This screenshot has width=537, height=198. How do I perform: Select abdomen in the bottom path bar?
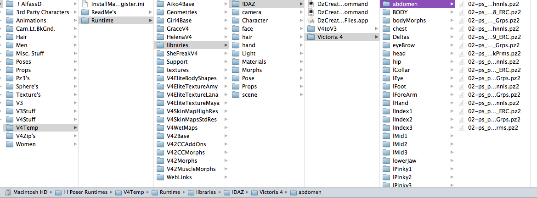pos(306,192)
